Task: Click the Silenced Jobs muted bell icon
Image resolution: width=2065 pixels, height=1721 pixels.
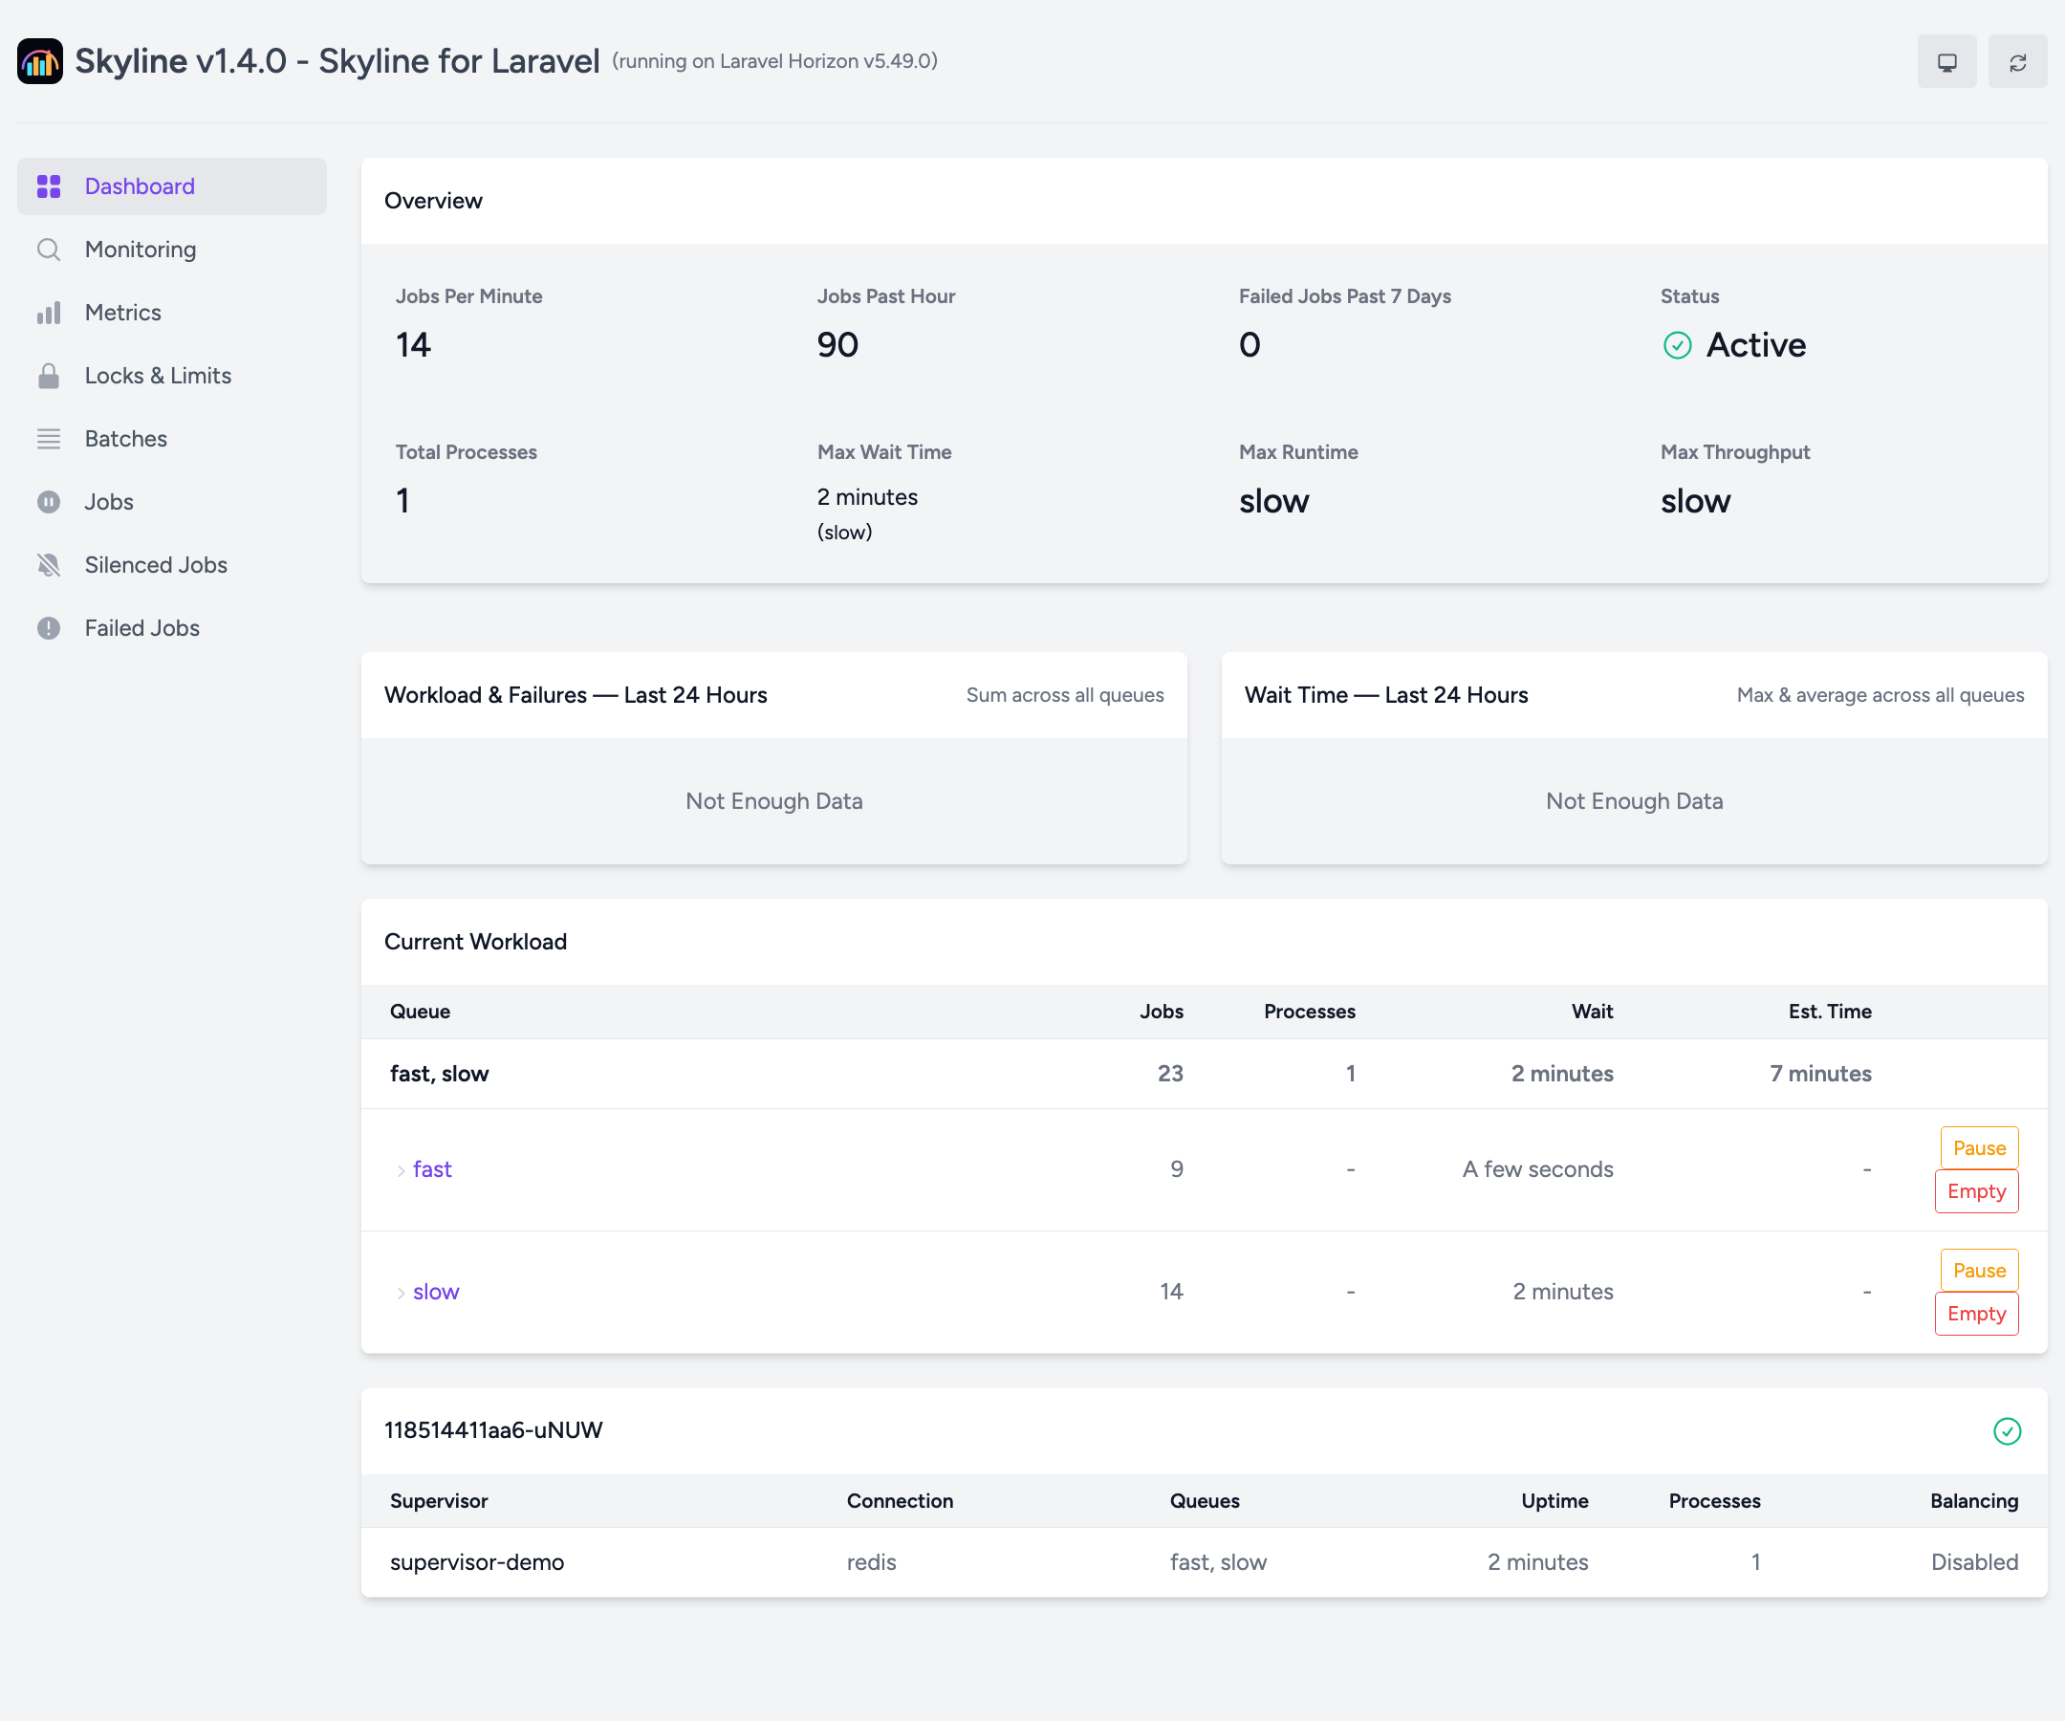Action: (49, 564)
